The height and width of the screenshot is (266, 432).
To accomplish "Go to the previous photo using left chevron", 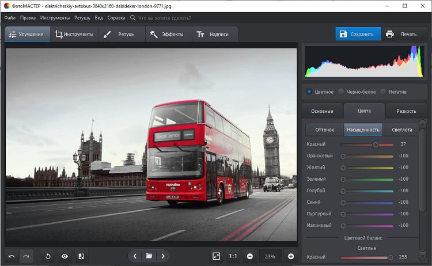I will point(135,256).
